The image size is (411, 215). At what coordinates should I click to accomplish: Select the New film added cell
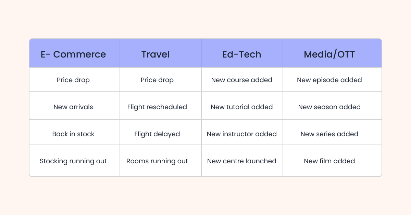[x=329, y=161]
